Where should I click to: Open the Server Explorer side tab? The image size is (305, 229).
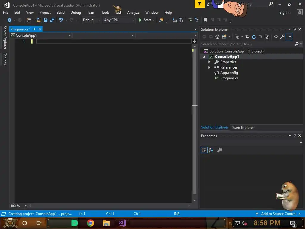pyautogui.click(x=5, y=37)
